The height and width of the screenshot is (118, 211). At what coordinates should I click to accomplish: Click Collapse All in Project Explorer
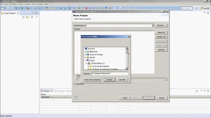coord(23,17)
